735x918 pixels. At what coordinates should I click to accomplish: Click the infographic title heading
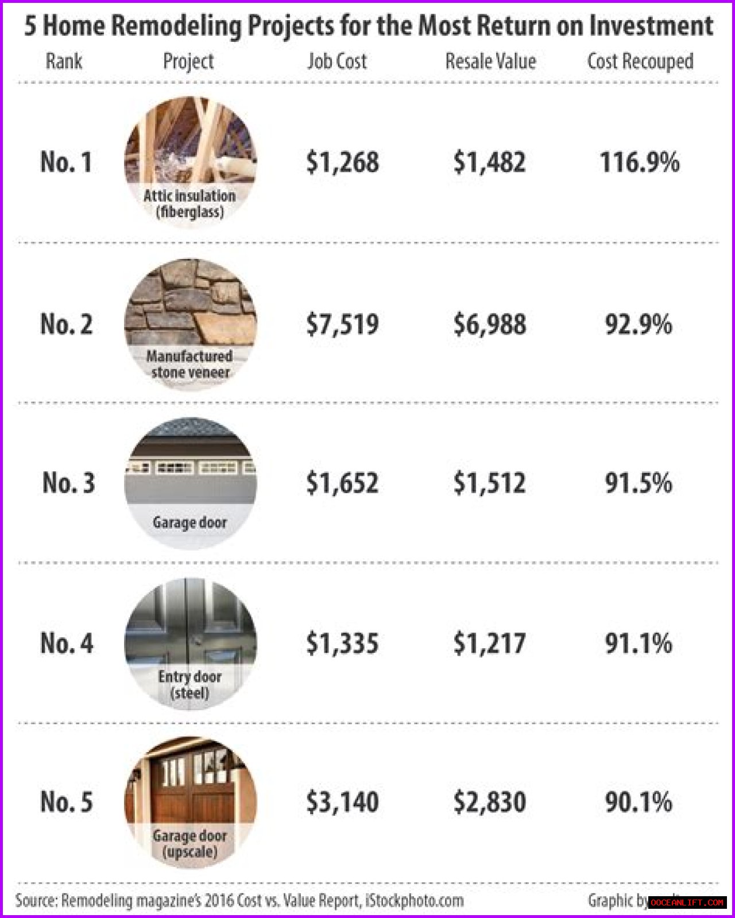click(x=369, y=26)
